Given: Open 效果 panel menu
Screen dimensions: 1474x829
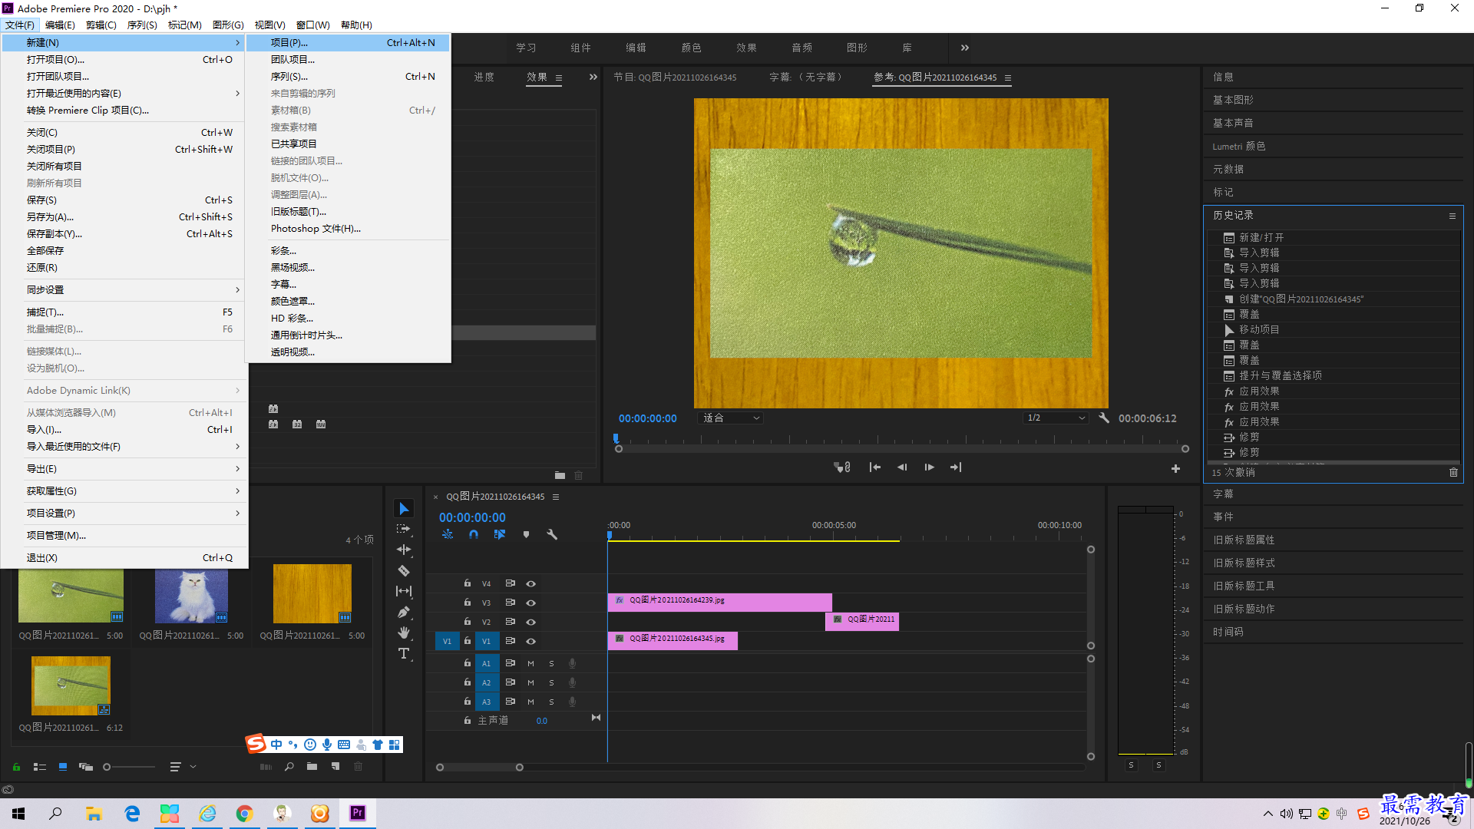Looking at the screenshot, I should [559, 78].
